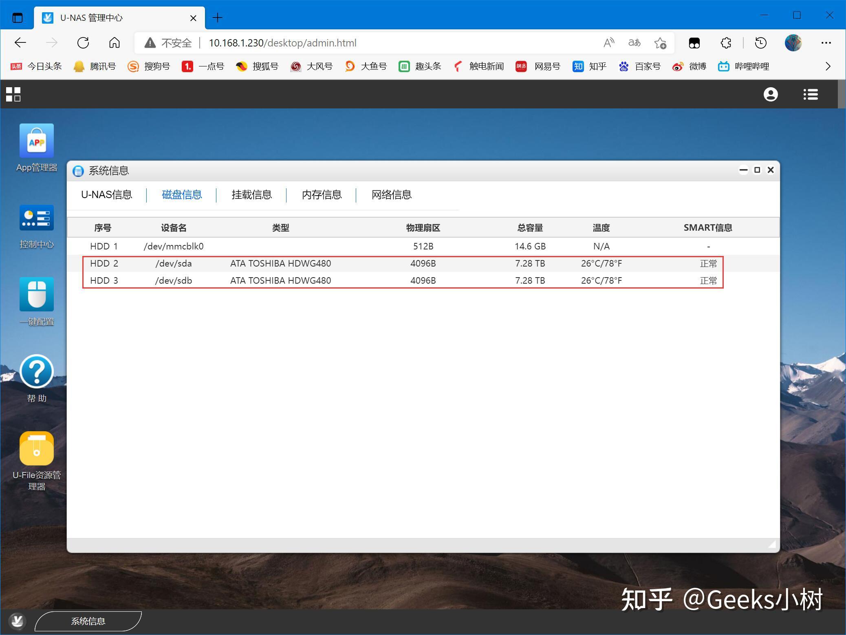Switch to the U-NAS信息 tab

click(x=106, y=195)
